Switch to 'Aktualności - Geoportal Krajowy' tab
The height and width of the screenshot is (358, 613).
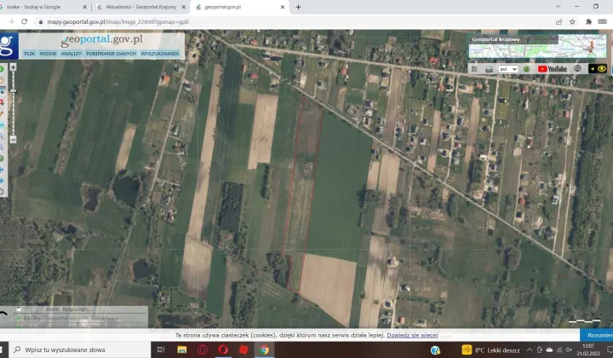click(140, 7)
